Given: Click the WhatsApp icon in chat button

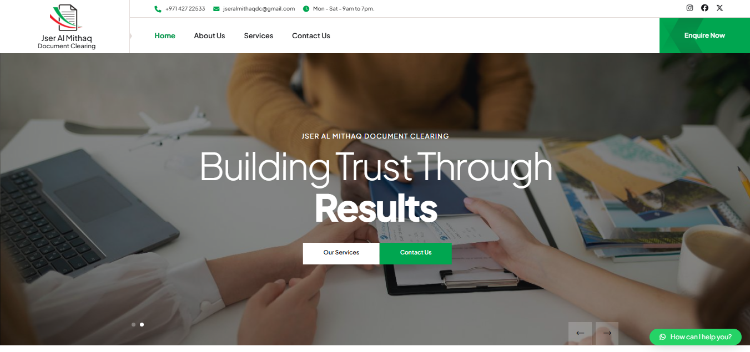Looking at the screenshot, I should pyautogui.click(x=662, y=337).
